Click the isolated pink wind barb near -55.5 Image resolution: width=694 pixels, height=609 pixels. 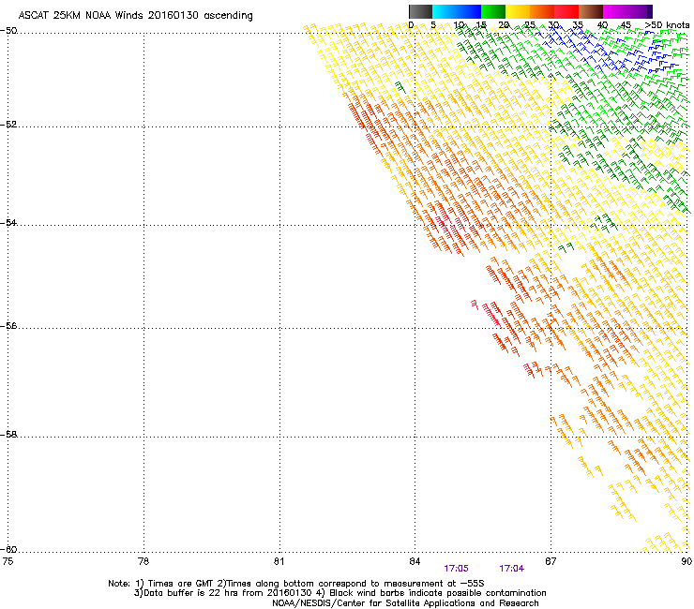tap(475, 304)
